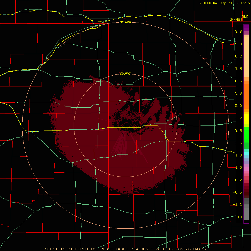Click the 7.4 scale value

pos(238,69)
